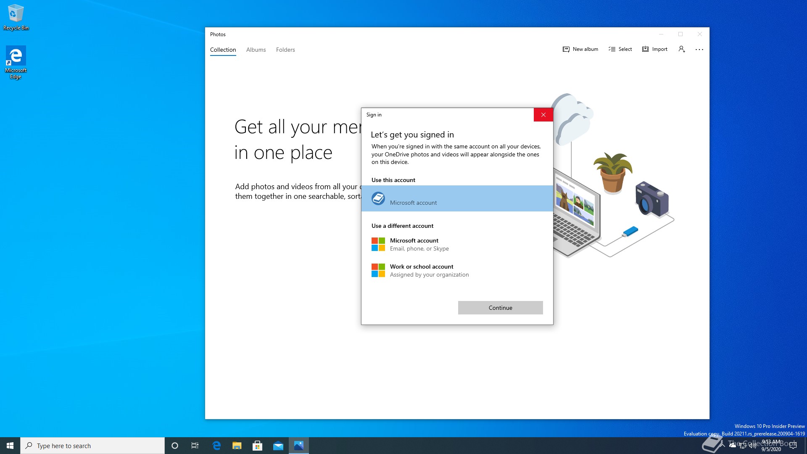
Task: Click the network tray icon
Action: 743,446
